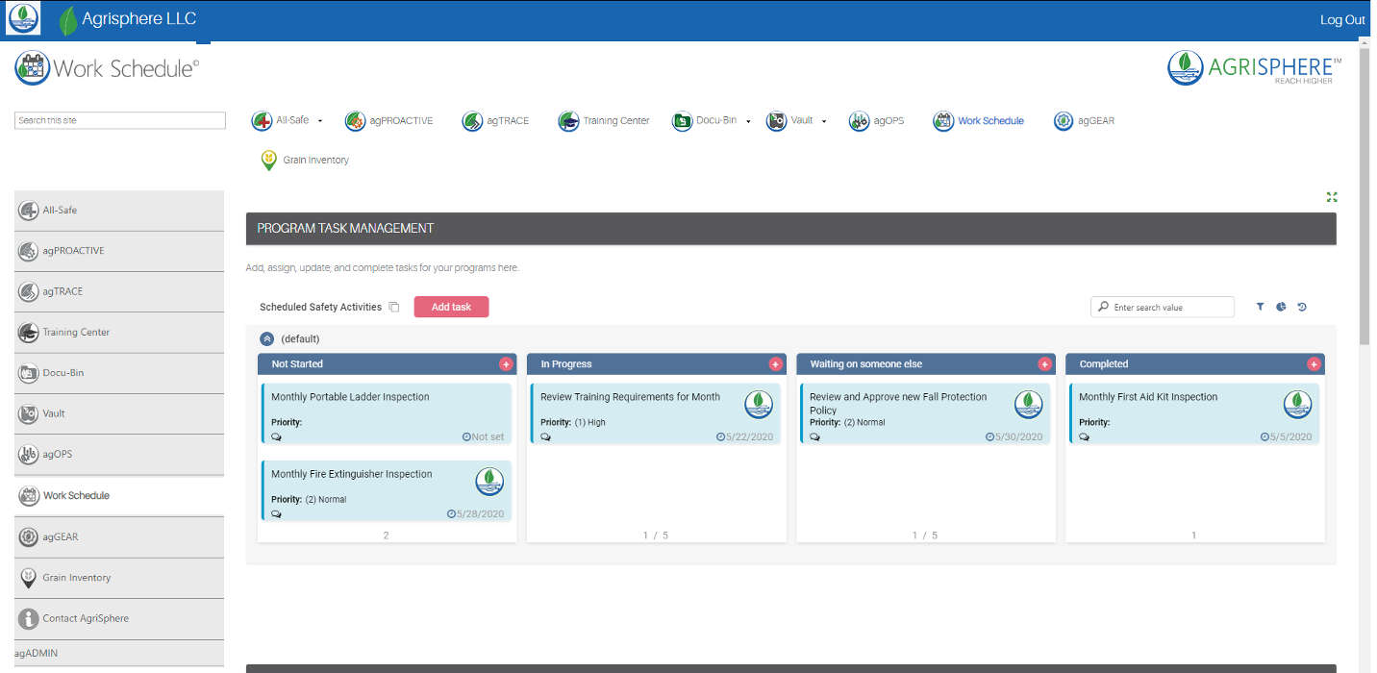Screen dimensions: 1377x673
Task: Click the Not set due date
Action: (483, 436)
